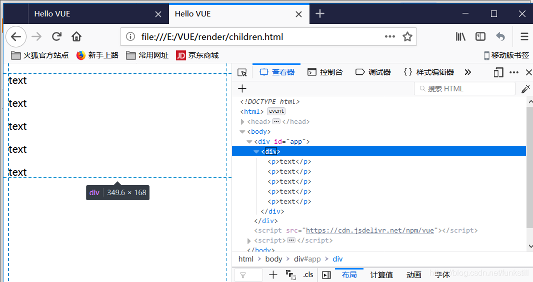
Task: Open the 京东商城 bookmark
Action: click(x=197, y=55)
